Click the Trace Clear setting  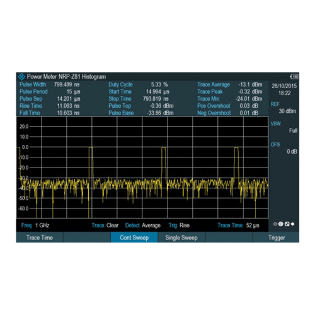pos(105,226)
